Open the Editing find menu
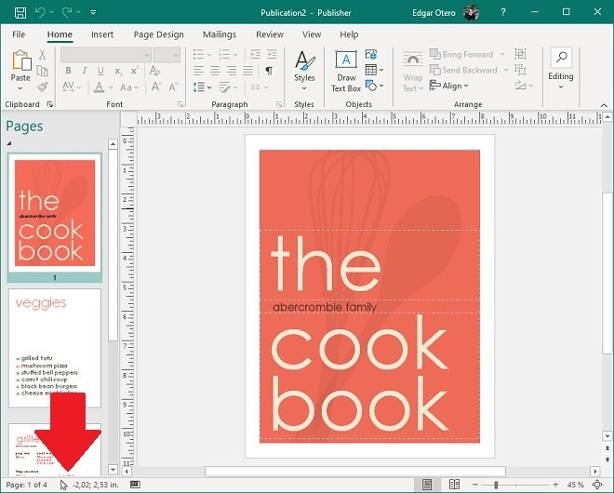Image resolution: width=614 pixels, height=493 pixels. 561,69
